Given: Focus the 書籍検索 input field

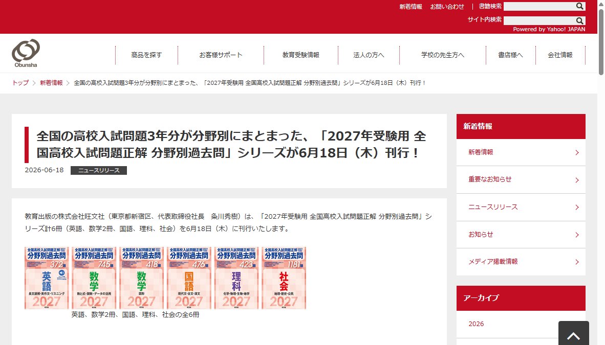Looking at the screenshot, I should coord(540,6).
